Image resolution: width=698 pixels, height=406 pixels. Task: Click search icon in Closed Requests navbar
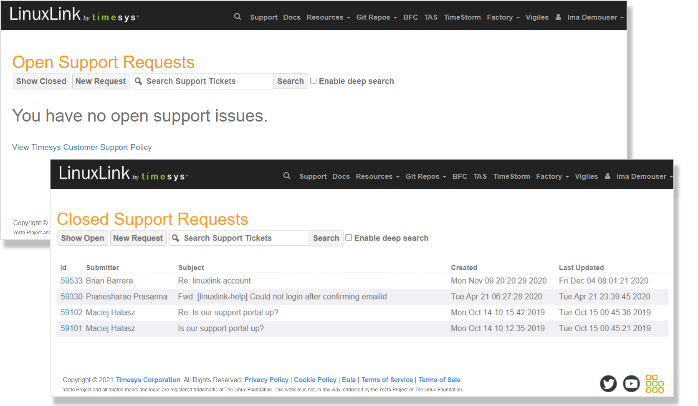point(287,176)
